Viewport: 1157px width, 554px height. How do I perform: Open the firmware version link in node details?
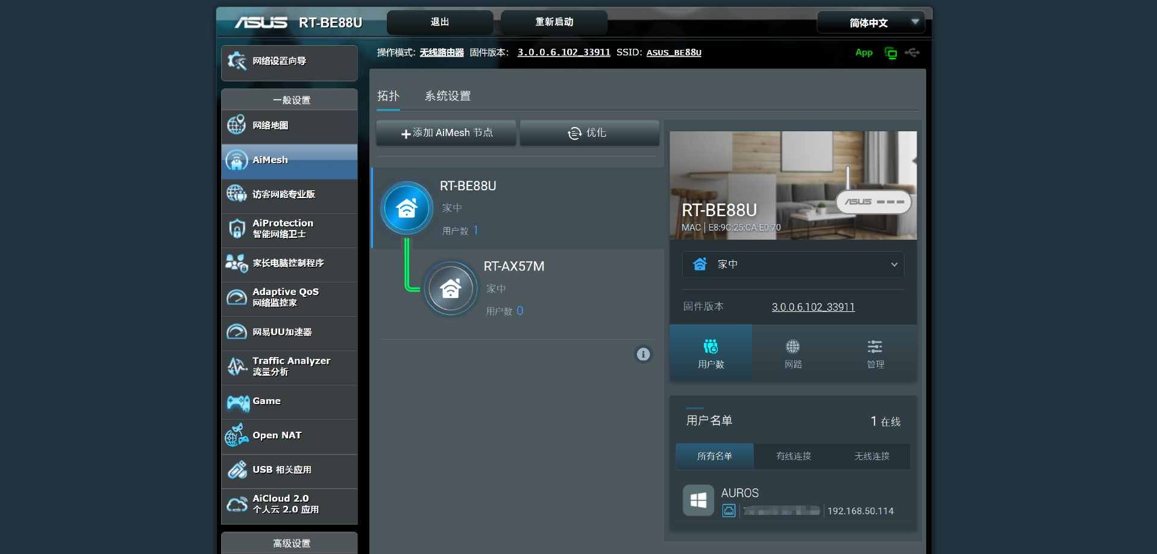click(813, 307)
